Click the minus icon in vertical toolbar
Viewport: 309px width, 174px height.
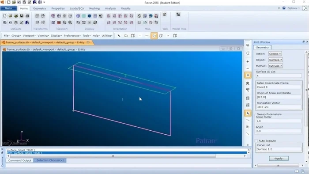pos(248,68)
